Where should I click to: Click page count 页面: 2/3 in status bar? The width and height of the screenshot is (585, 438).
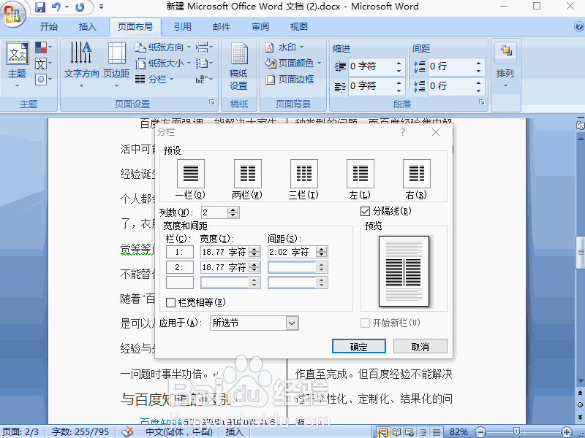click(x=20, y=432)
